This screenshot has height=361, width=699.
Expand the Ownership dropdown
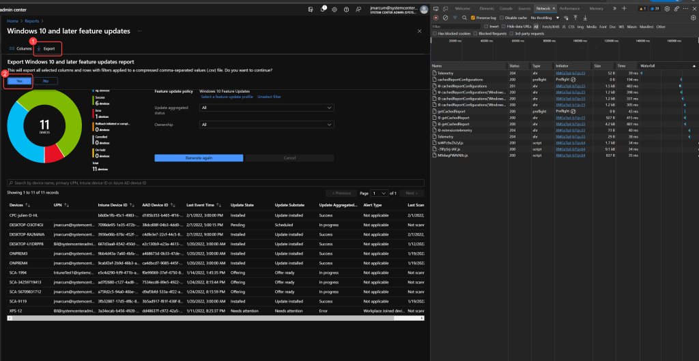click(x=267, y=125)
